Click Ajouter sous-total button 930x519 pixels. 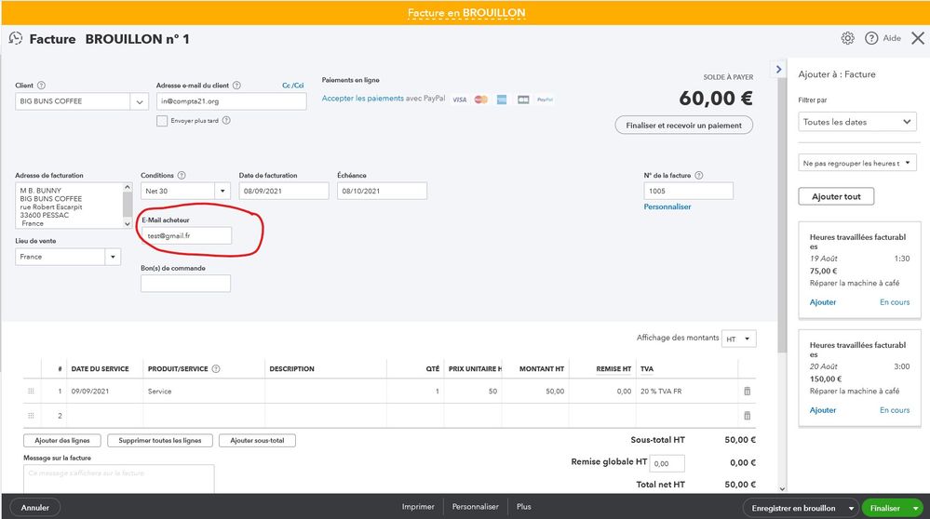pos(257,440)
